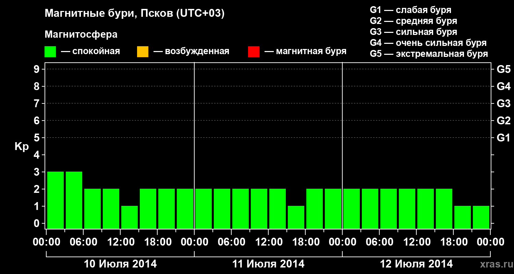Click the 'G1' right axis label
This screenshot has width=514, height=274.
point(503,138)
